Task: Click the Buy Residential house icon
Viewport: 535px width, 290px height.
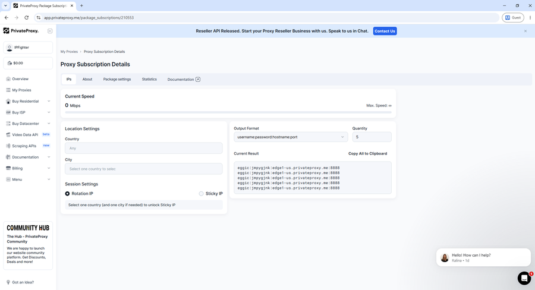Action: coord(8,102)
